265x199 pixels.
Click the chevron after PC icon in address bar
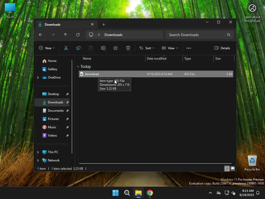tap(99, 35)
